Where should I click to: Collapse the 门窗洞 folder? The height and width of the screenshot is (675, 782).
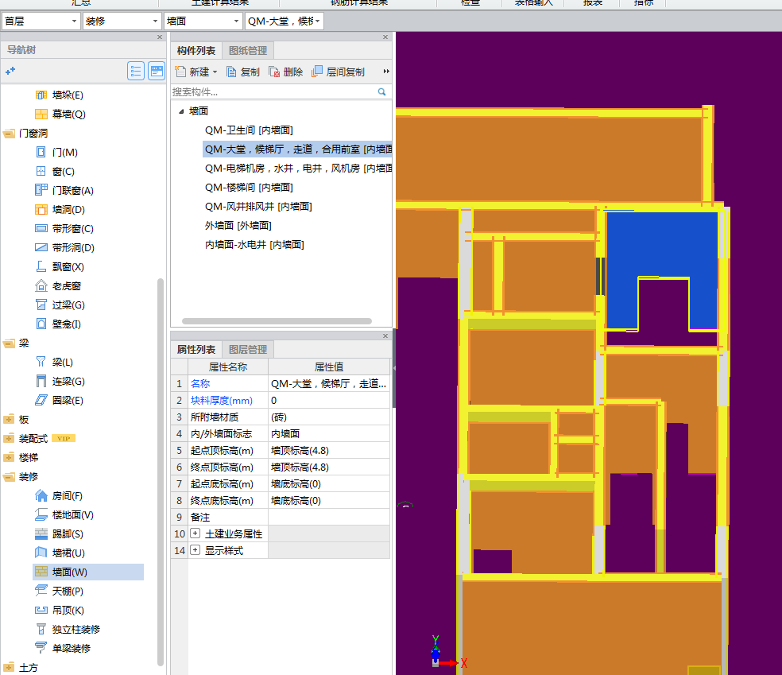pos(9,134)
